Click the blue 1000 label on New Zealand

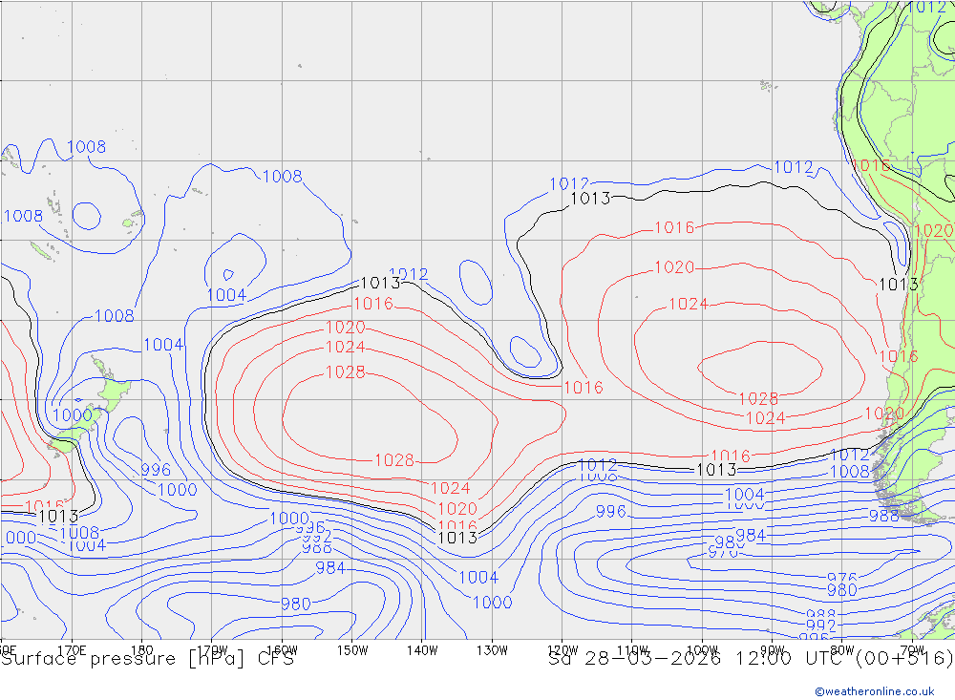click(73, 415)
